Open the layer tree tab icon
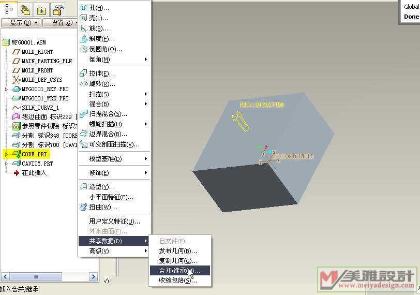 25,10
